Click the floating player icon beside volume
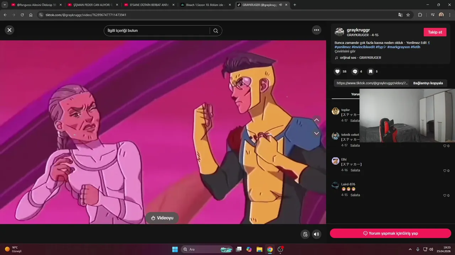The height and width of the screenshot is (255, 455). [305, 234]
